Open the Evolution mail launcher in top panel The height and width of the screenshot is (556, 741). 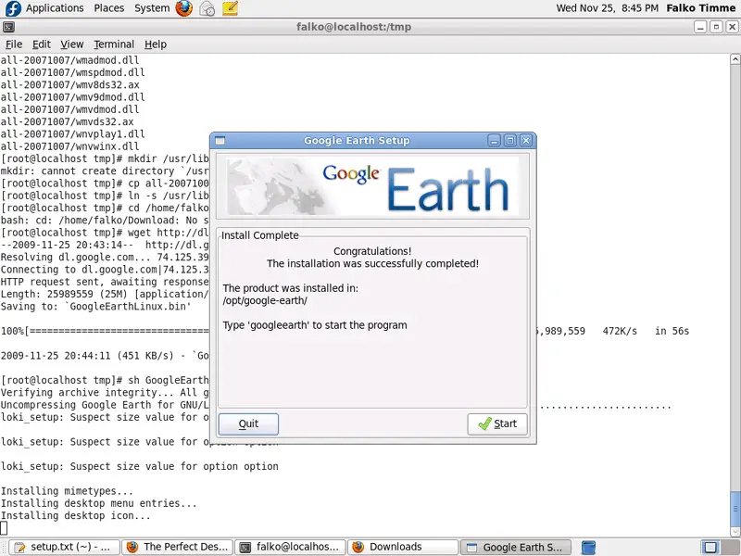click(207, 8)
